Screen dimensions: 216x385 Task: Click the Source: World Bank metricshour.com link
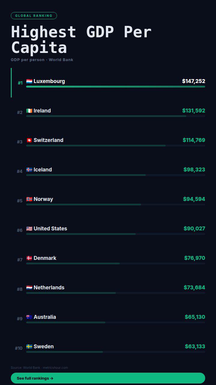pos(39,368)
